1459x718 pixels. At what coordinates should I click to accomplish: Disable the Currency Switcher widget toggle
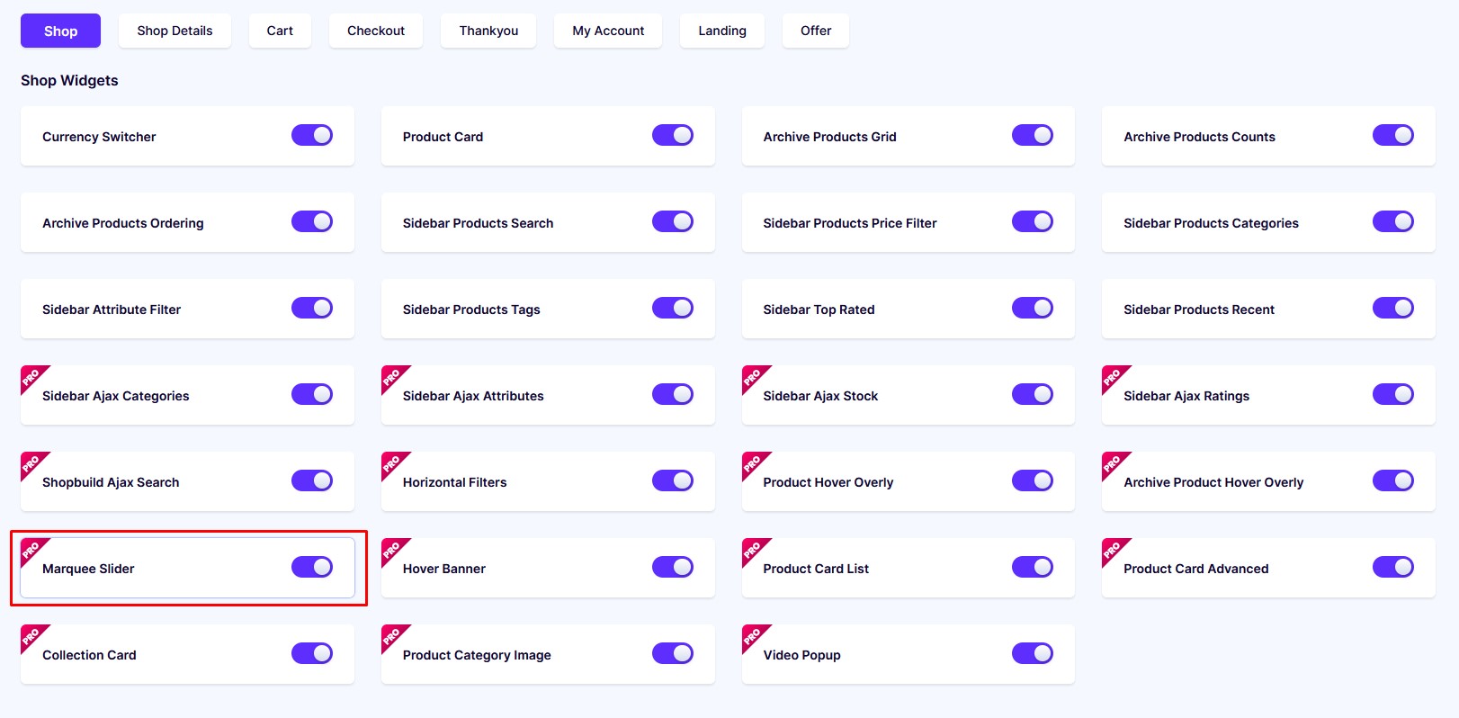pos(312,135)
